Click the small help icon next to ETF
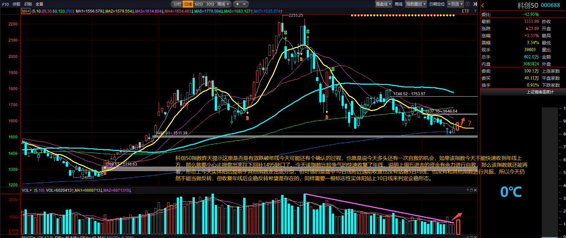Viewport: 566px width, 238px height. 475,11
